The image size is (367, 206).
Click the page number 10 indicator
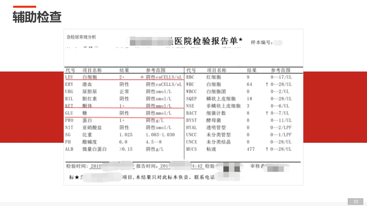tap(356, 201)
